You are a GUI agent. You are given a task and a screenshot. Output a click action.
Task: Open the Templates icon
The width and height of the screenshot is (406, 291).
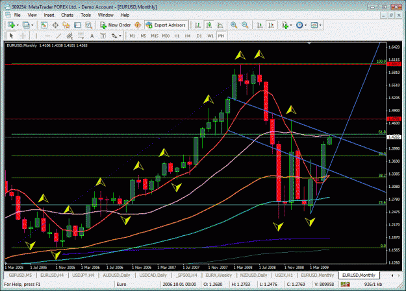click(314, 25)
